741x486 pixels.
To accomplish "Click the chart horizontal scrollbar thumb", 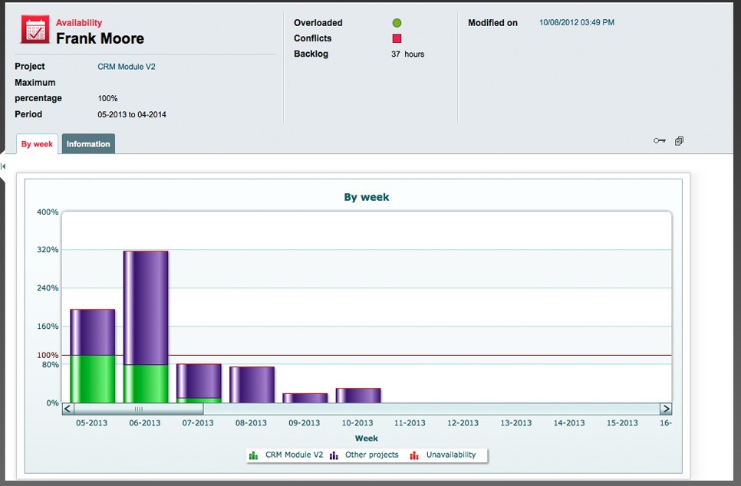I will point(139,409).
